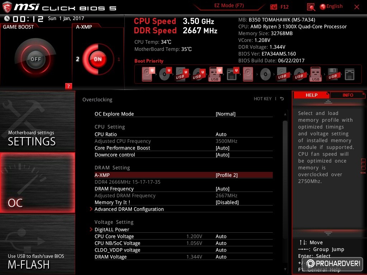This screenshot has height=275, width=367.
Task: Select the UEFI USB CD/DVD boot icon
Action: tap(199, 74)
